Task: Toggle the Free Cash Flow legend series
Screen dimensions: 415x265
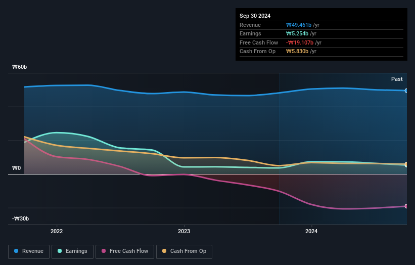Action: point(125,251)
